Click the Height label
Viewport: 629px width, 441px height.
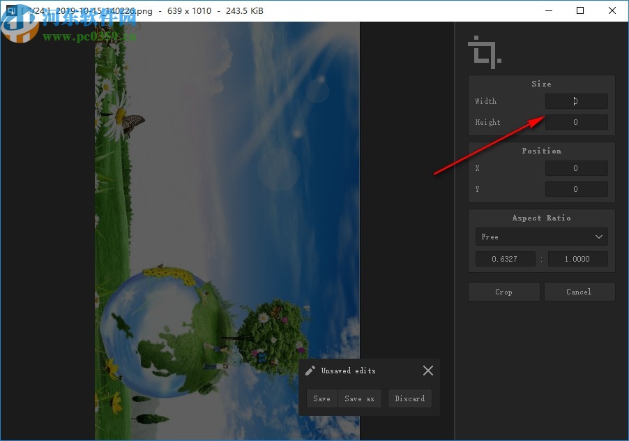[x=488, y=122]
